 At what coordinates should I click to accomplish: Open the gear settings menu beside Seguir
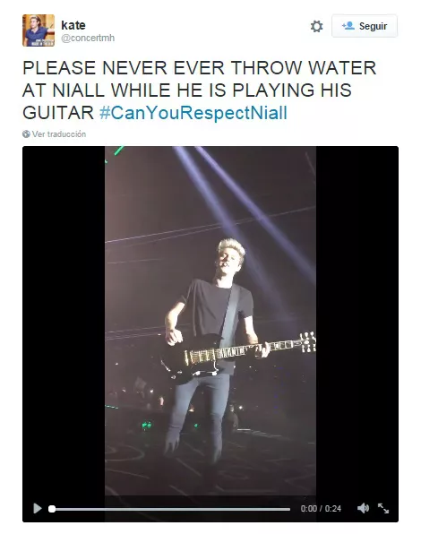(316, 26)
